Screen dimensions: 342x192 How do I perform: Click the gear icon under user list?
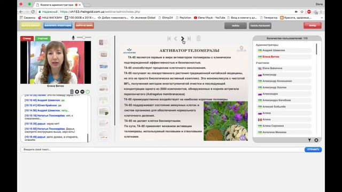(316, 140)
